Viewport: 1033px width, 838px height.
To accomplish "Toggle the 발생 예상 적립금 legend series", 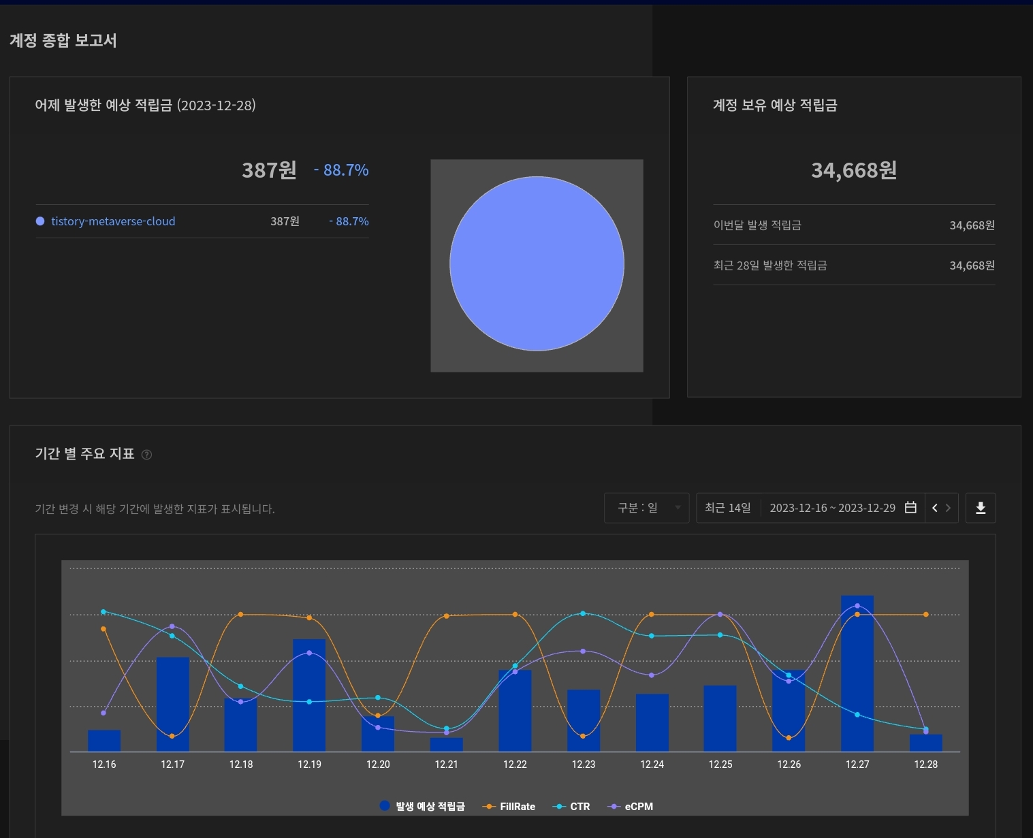I will [x=422, y=806].
